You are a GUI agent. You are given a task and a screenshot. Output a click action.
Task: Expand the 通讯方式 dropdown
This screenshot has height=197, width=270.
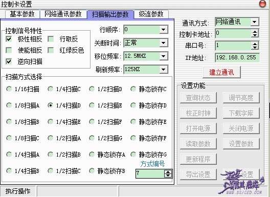(254, 22)
